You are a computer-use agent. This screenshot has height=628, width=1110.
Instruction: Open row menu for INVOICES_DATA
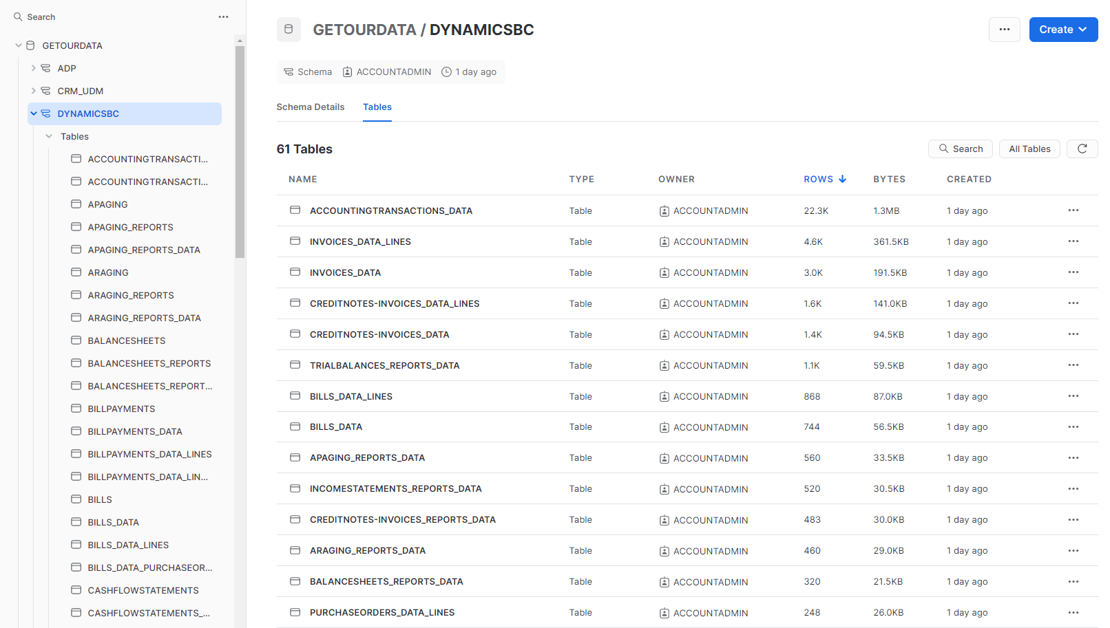1074,272
